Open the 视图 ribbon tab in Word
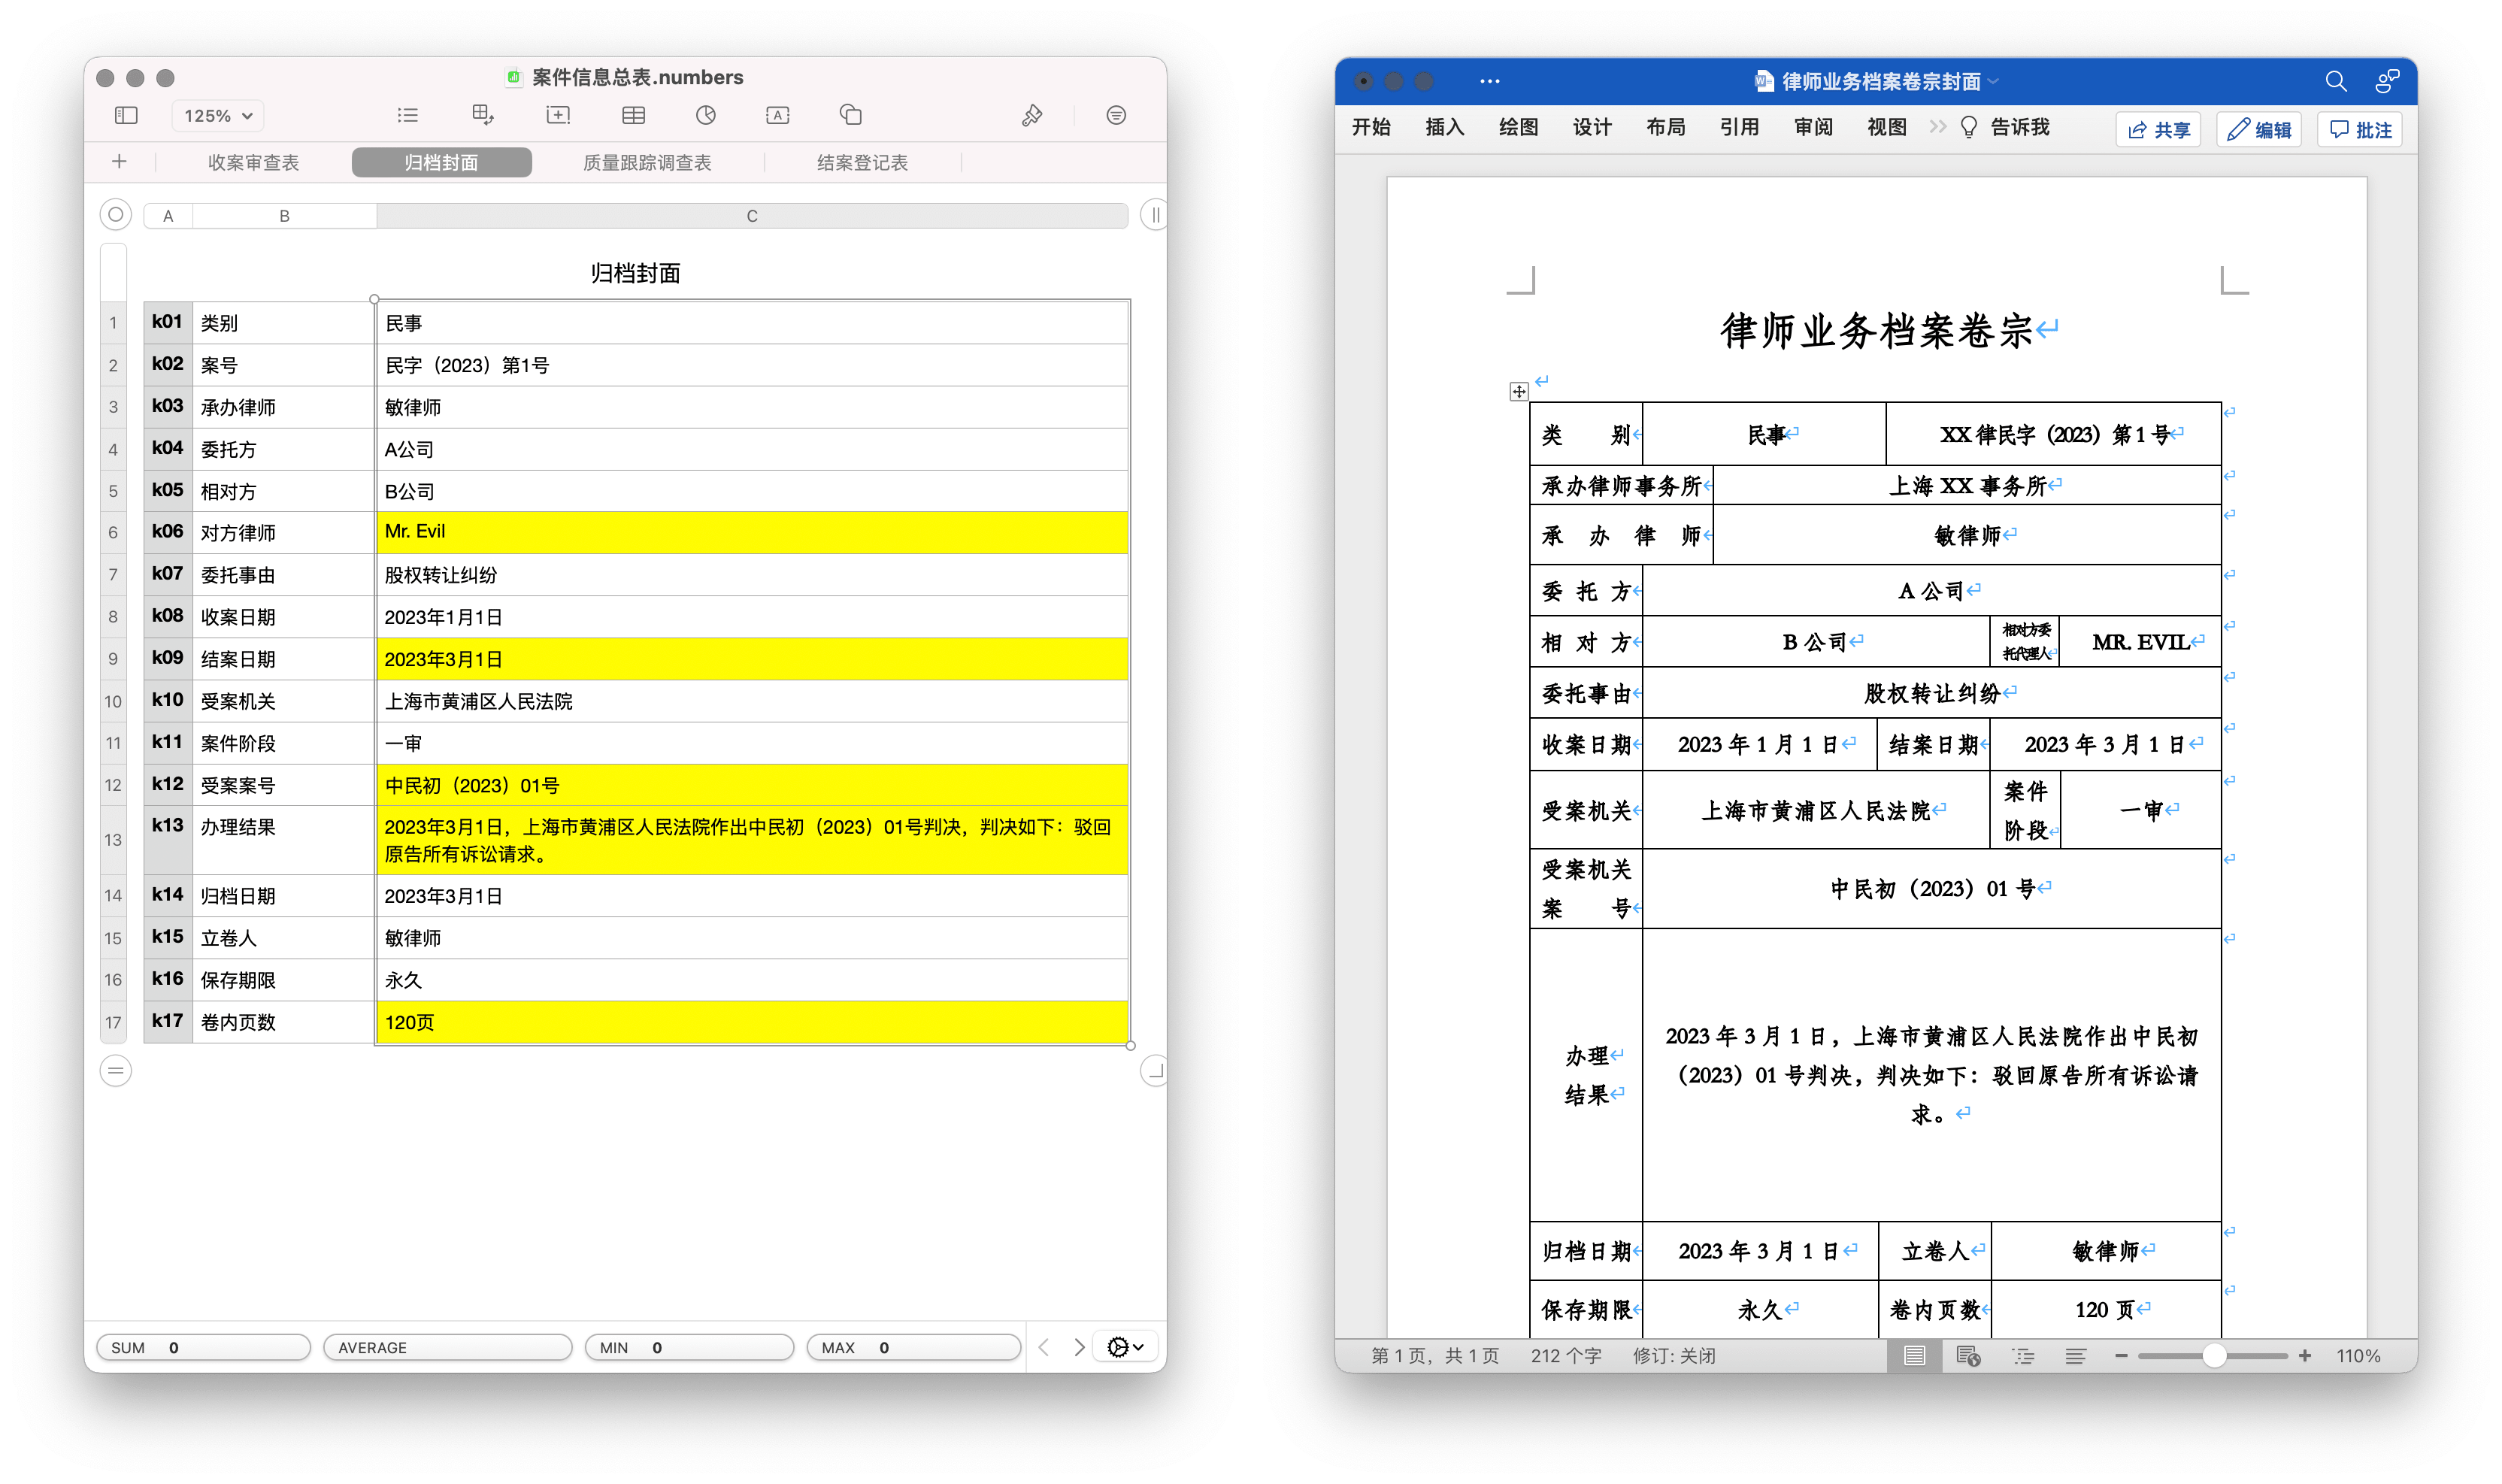Viewport: 2502px width, 1484px height. (1887, 127)
